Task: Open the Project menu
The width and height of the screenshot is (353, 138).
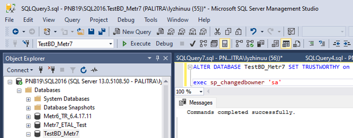Action: point(99,20)
